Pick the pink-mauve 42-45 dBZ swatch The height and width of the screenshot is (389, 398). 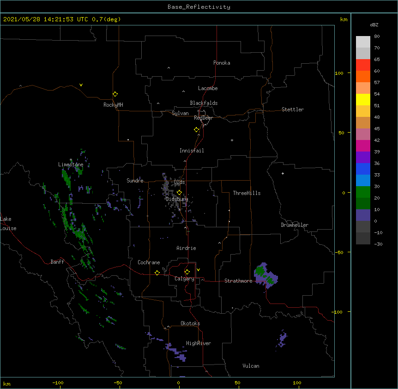[x=363, y=134]
